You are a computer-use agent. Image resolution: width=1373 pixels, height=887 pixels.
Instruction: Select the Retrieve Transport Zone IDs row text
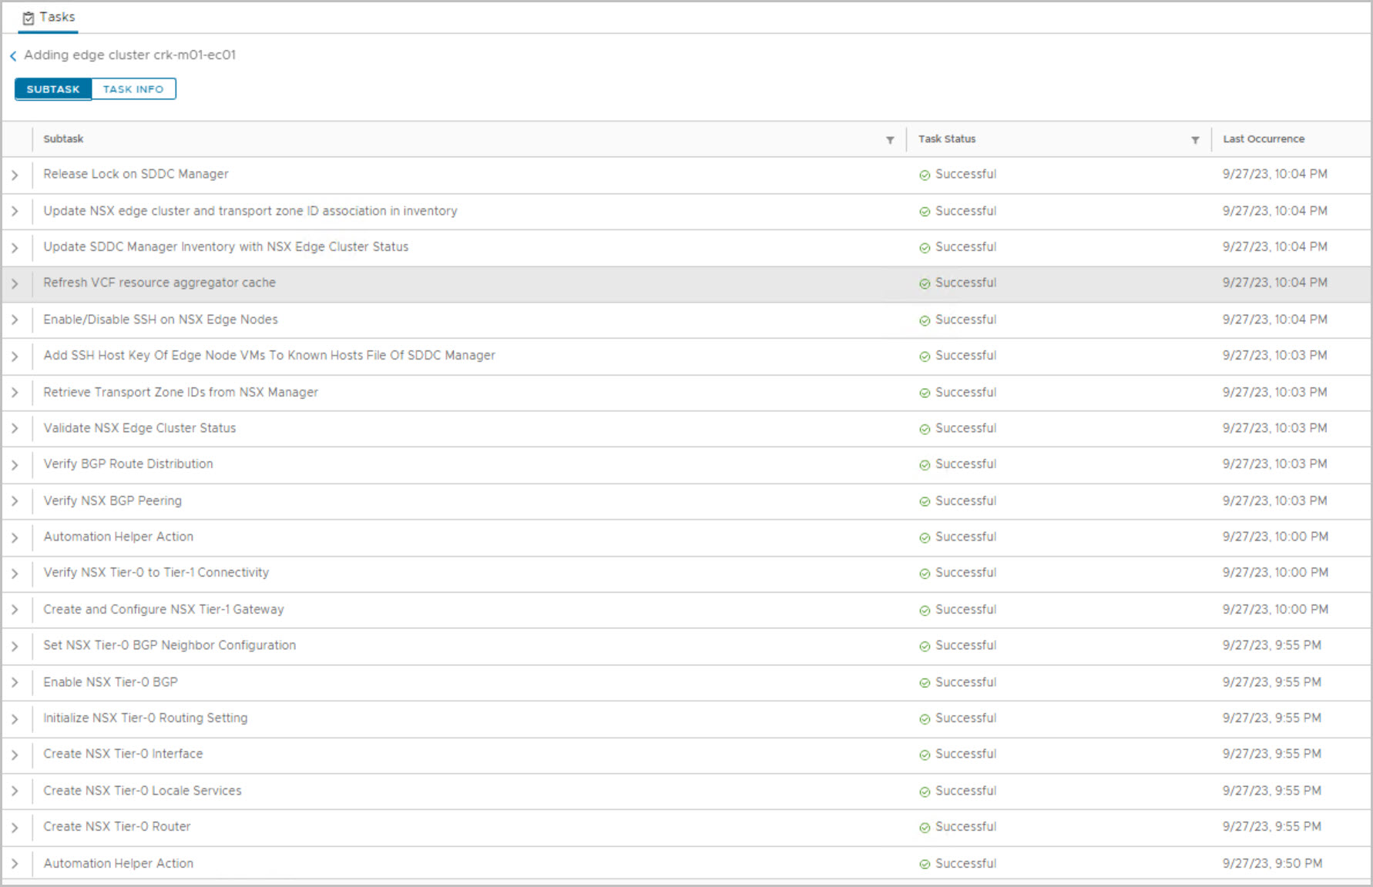(x=180, y=393)
